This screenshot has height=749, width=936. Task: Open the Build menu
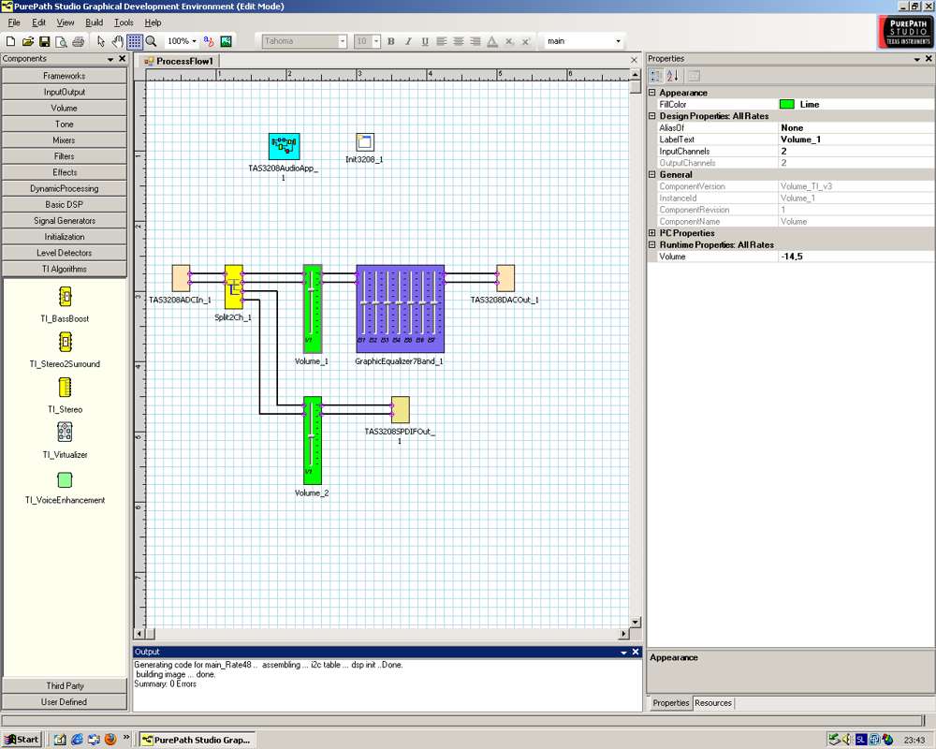point(95,22)
